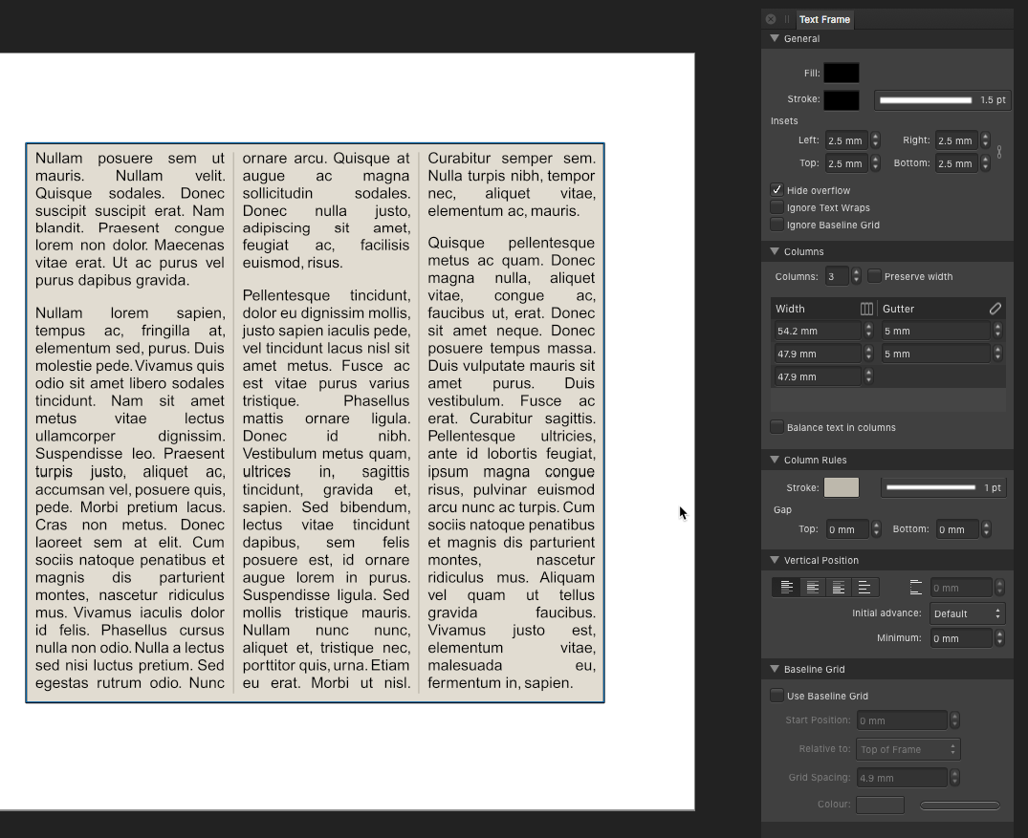
Task: Disable the Hide overflow checkbox
Action: pyautogui.click(x=777, y=190)
